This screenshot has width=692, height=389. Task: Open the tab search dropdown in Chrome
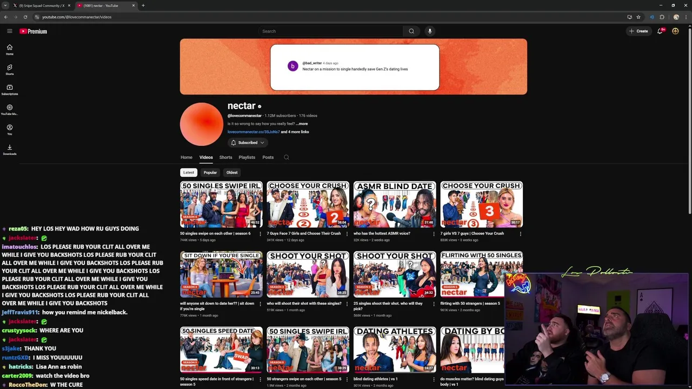[5, 5]
